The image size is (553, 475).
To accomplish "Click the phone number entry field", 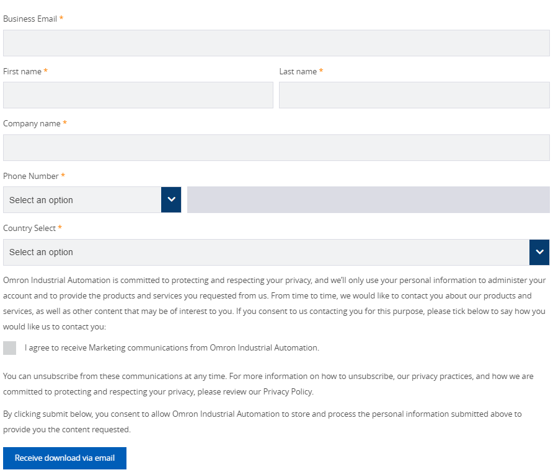I will click(368, 200).
